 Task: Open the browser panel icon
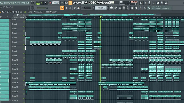pyautogui.click(x=128, y=8)
